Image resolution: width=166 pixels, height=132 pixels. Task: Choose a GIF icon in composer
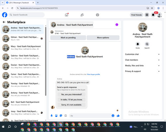pyautogui.click(x=66, y=115)
